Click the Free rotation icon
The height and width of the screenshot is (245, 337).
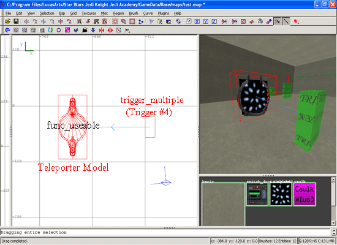[x=178, y=21]
